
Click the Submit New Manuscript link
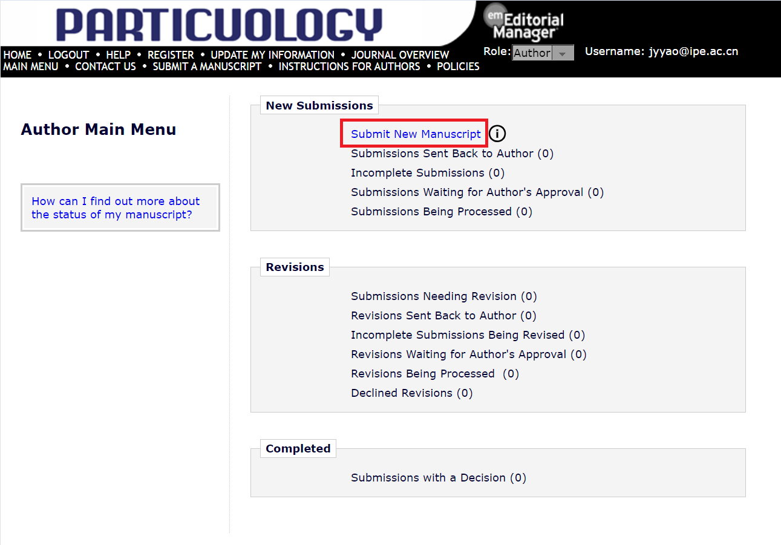point(416,134)
